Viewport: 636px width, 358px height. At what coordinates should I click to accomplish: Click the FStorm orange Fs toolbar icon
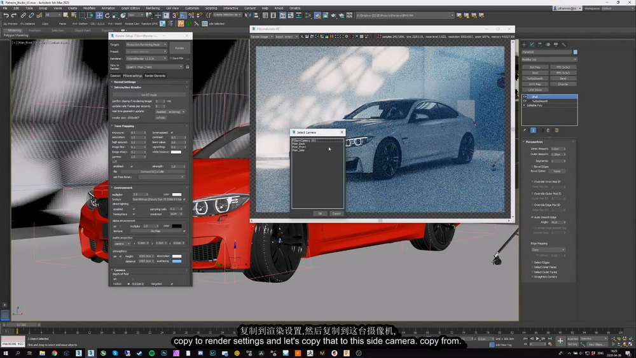(x=181, y=24)
